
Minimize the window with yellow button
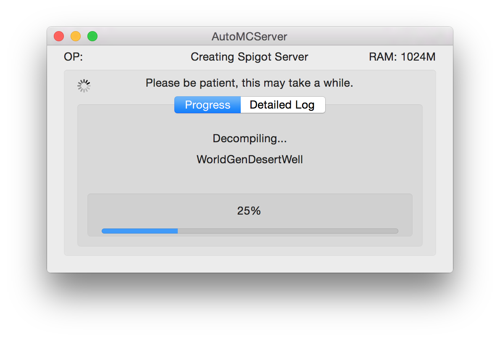[x=76, y=37]
